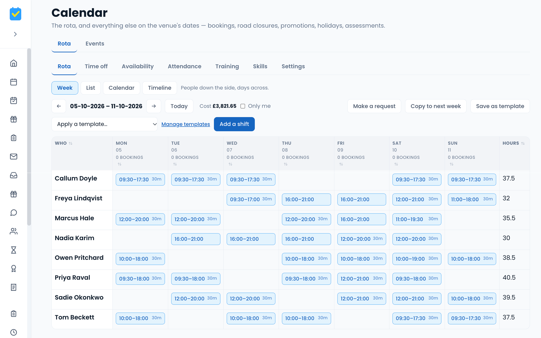Open the chat bubble sidebar icon

point(14,213)
